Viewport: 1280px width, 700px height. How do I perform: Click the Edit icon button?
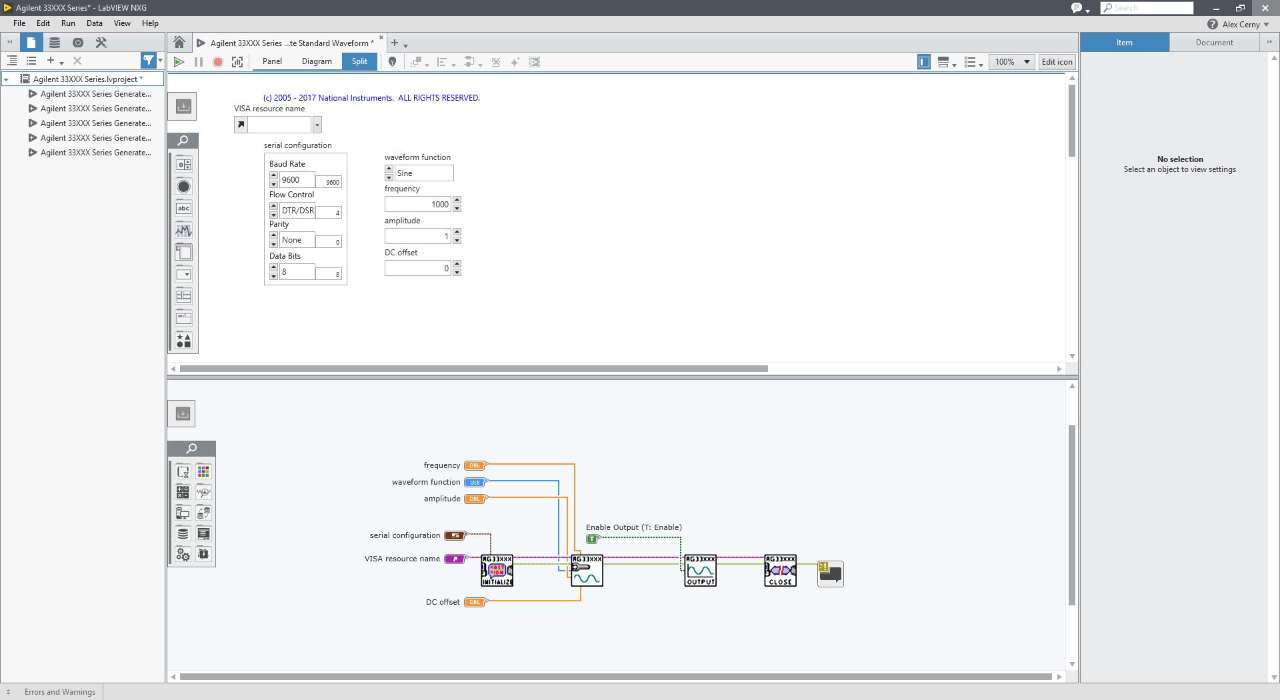click(x=1057, y=62)
